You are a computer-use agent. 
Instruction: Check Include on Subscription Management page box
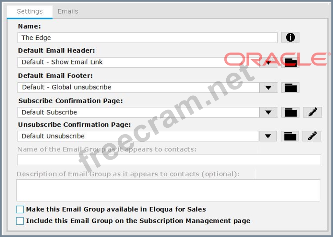coord(20,221)
